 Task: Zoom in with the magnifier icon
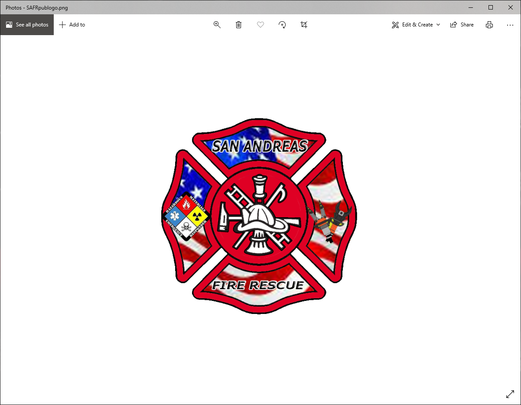click(x=217, y=25)
